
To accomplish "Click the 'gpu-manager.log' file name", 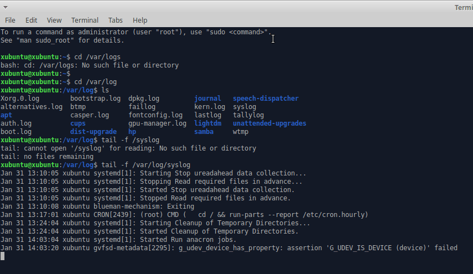I will point(157,123).
